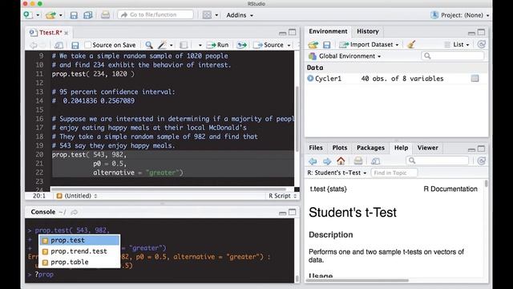Click the Save All documents icon

click(x=87, y=15)
